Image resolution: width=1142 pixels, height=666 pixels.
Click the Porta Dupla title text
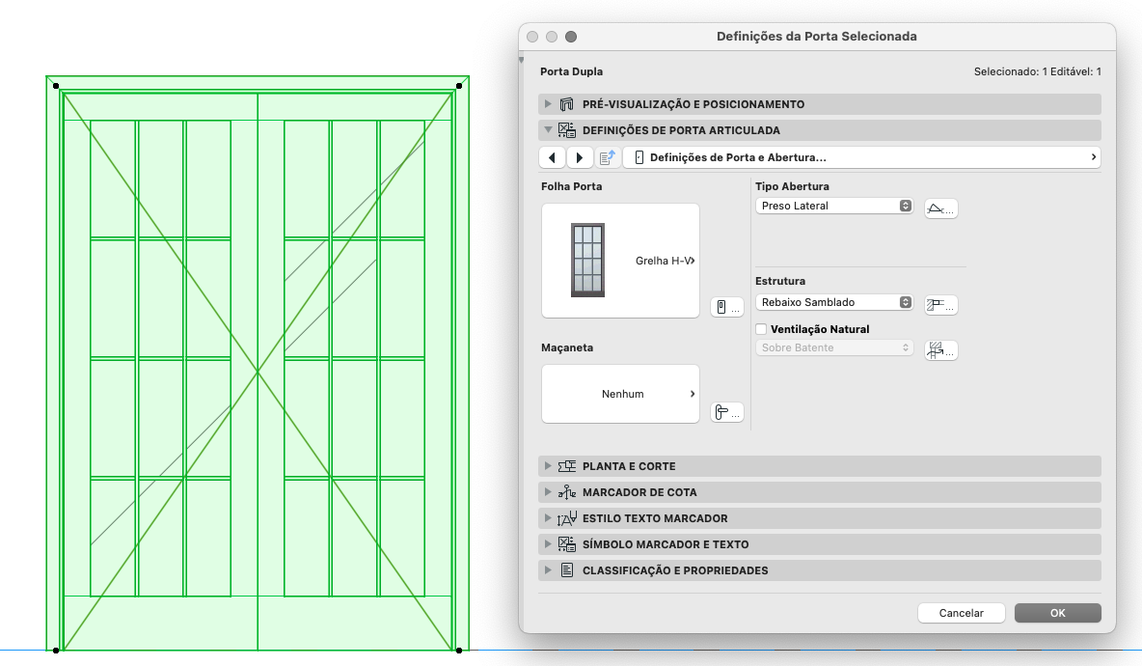pyautogui.click(x=572, y=72)
